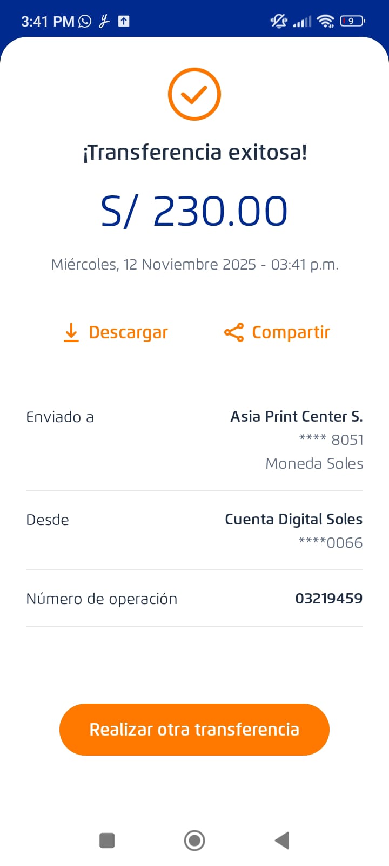Tap the Wi-Fi signal icon
This screenshot has width=389, height=866.
pos(326,21)
